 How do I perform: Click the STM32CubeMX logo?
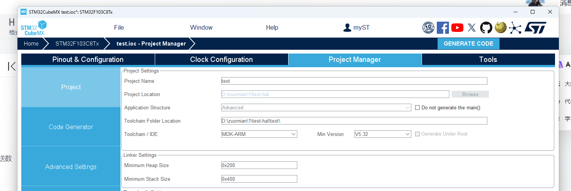(33, 28)
